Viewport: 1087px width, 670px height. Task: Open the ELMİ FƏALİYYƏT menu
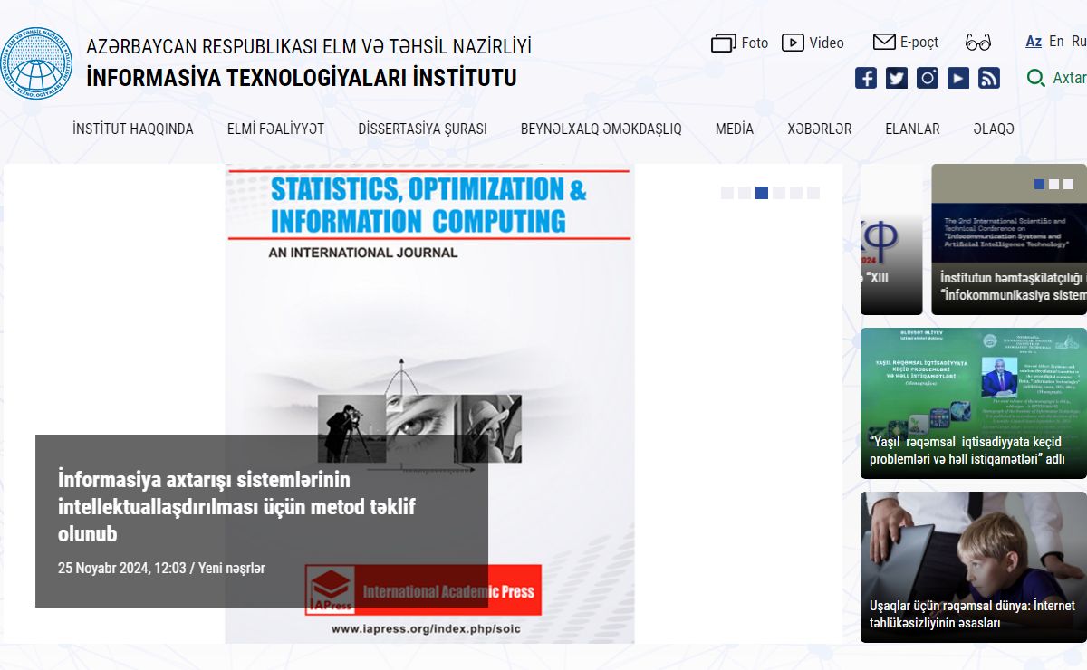tap(275, 129)
